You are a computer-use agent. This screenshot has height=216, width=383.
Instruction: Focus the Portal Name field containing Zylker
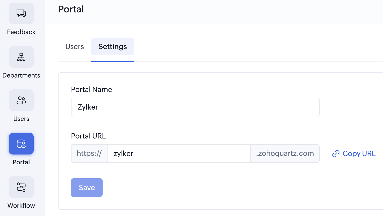[x=195, y=107]
